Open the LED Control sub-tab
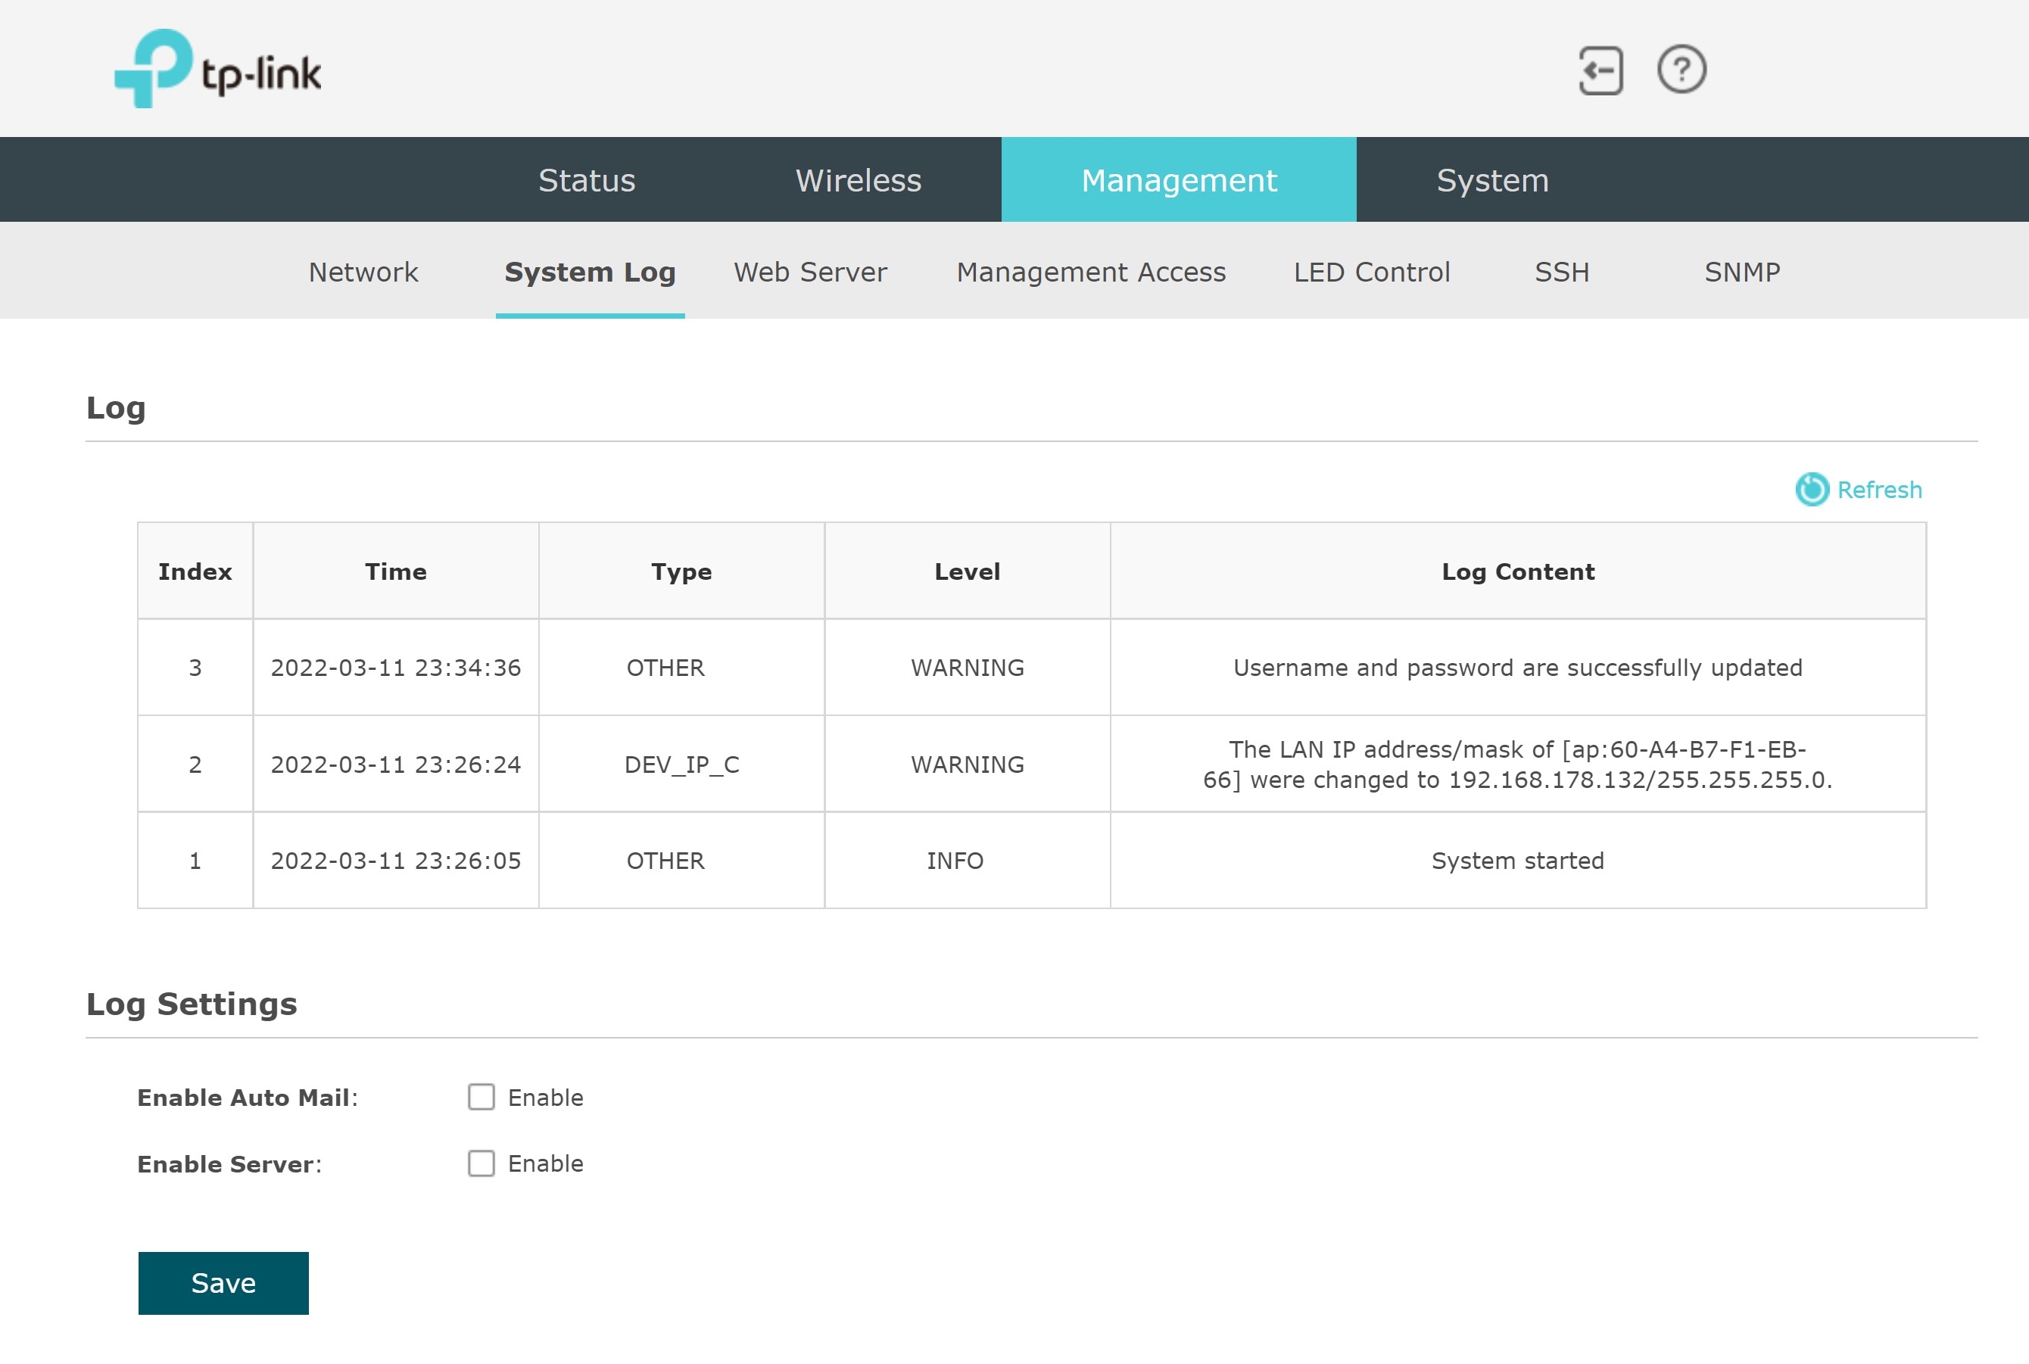Image resolution: width=2029 pixels, height=1364 pixels. (1371, 272)
